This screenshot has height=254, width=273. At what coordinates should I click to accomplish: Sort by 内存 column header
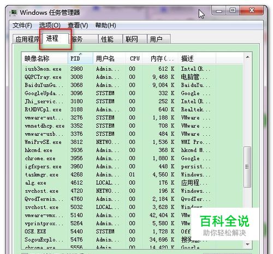pyautogui.click(x=160, y=58)
